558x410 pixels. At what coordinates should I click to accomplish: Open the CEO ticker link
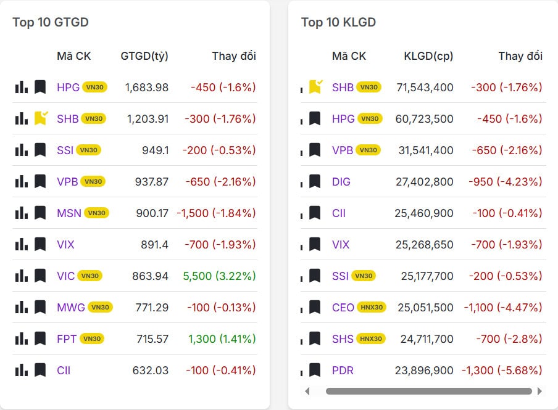[343, 307]
